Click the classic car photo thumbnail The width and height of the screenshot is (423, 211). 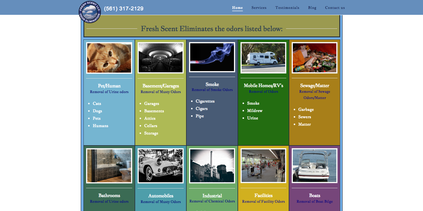click(161, 166)
